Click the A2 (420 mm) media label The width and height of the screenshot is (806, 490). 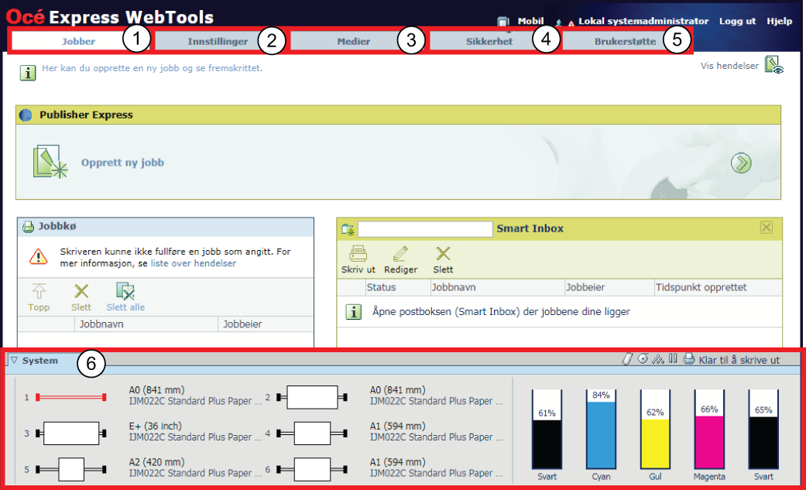point(156,462)
